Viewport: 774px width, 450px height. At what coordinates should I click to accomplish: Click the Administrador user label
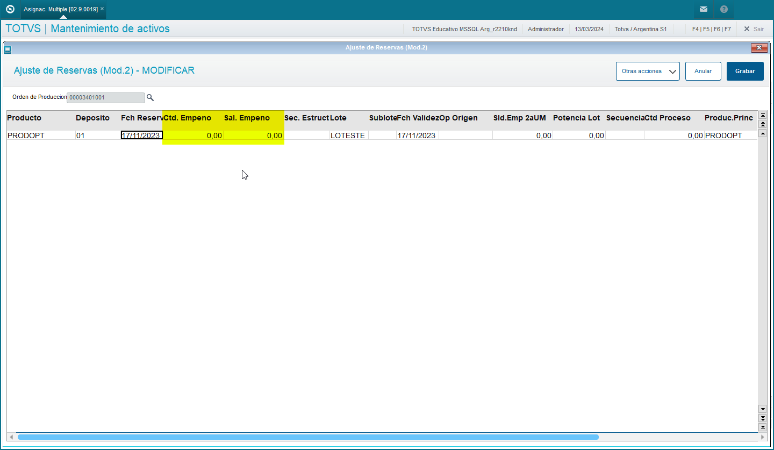(546, 29)
